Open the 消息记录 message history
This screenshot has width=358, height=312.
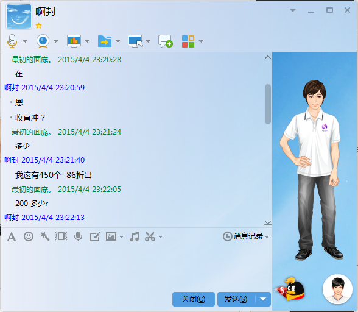[246, 236]
